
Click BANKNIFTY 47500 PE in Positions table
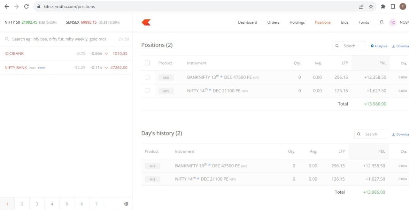click(x=223, y=77)
